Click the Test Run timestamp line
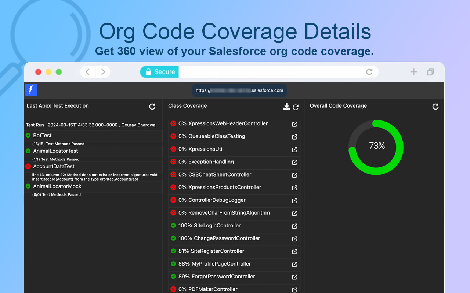470x293 pixels. [x=91, y=125]
